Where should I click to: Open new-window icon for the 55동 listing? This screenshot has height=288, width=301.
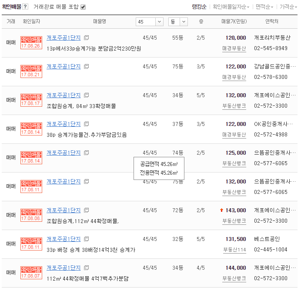(x=87, y=37)
